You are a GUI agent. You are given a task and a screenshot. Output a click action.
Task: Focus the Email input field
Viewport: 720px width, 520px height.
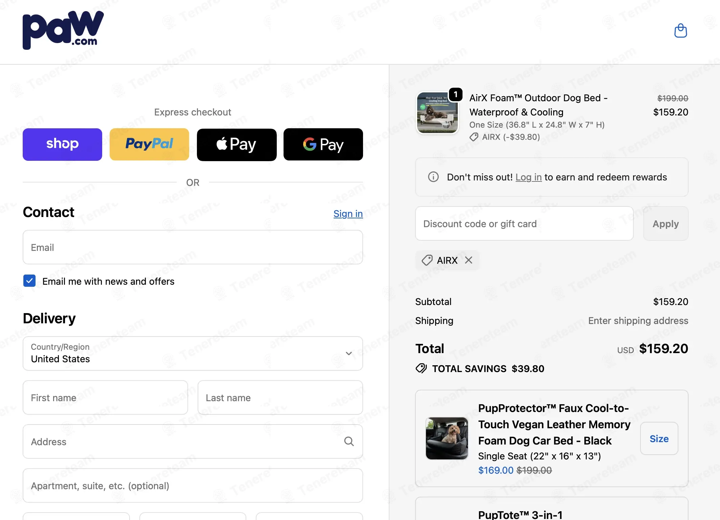[x=193, y=247]
